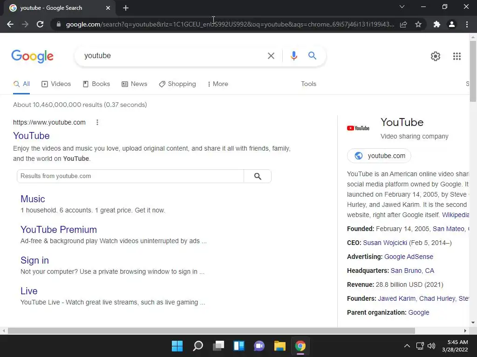
Task: Open Chrome's three-dot menu
Action: point(467,24)
